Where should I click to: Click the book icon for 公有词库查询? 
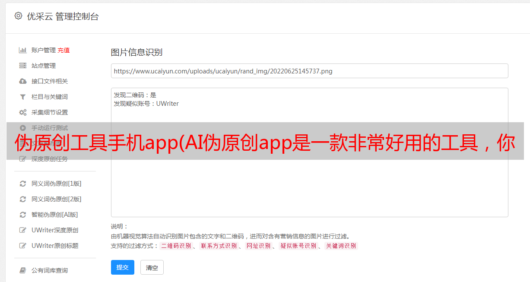pos(23,270)
